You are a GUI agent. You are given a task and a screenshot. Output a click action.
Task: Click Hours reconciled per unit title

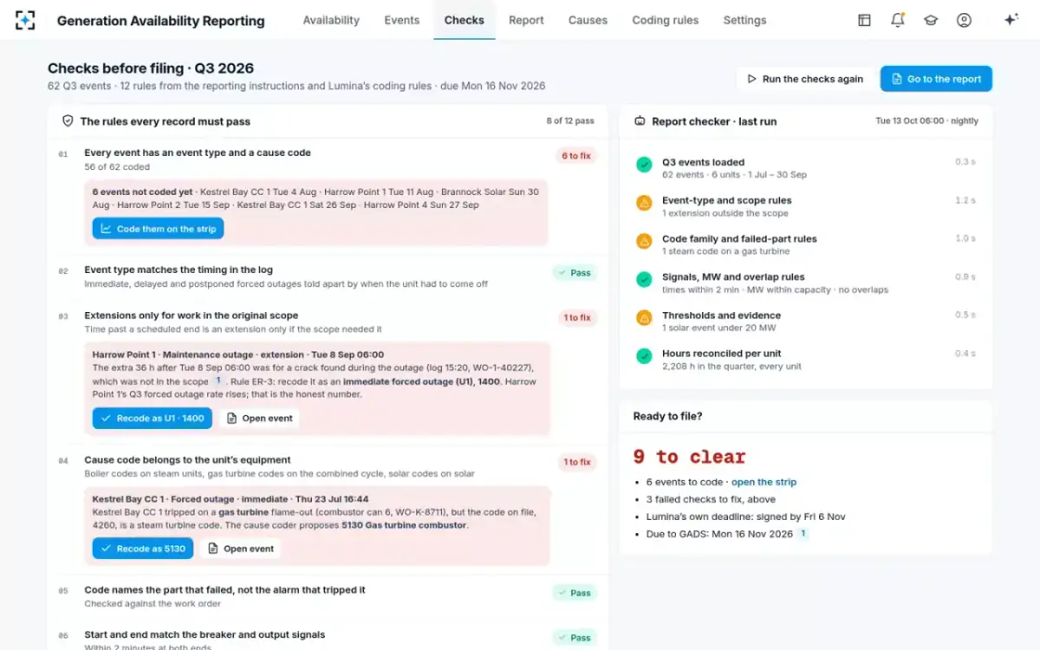point(722,354)
